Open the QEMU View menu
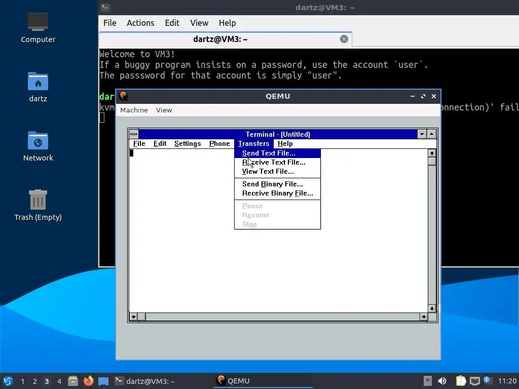519x389 pixels. 164,110
